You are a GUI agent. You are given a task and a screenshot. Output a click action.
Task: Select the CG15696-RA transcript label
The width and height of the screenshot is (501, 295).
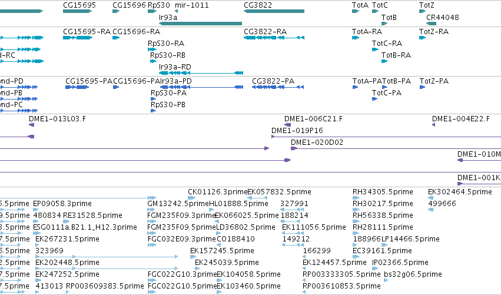coord(136,32)
